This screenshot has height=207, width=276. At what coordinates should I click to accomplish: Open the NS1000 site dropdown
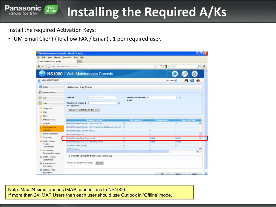[x=172, y=80]
